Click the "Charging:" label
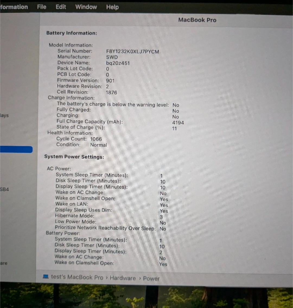Screen dimensions: 293x308 click(x=68, y=115)
